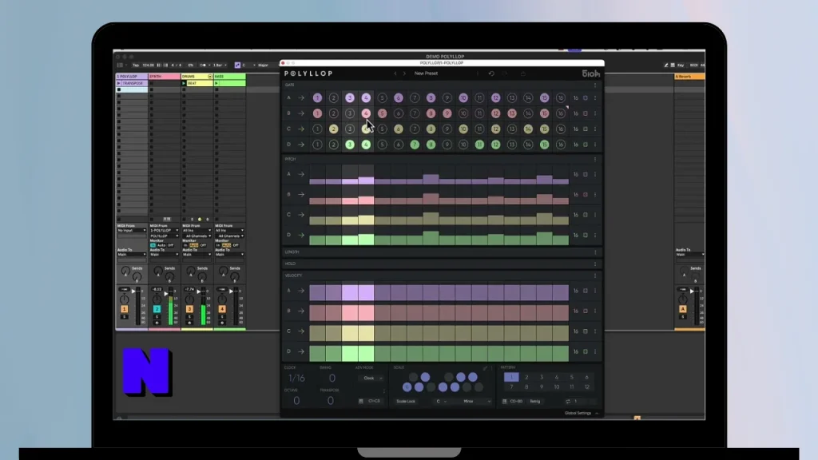This screenshot has width=818, height=460.
Task: Select pattern 12
Action: [x=586, y=387]
